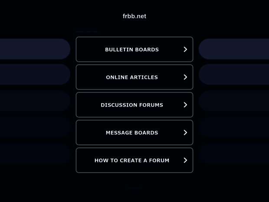Click the chevron arrow on Online Articles

(x=185, y=77)
